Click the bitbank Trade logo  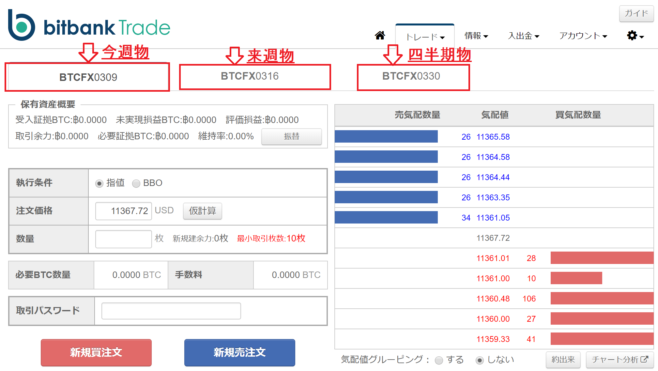tap(89, 25)
